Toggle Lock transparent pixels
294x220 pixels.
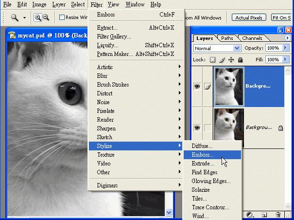212,60
